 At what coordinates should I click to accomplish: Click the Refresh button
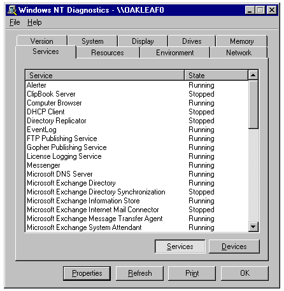(x=140, y=273)
